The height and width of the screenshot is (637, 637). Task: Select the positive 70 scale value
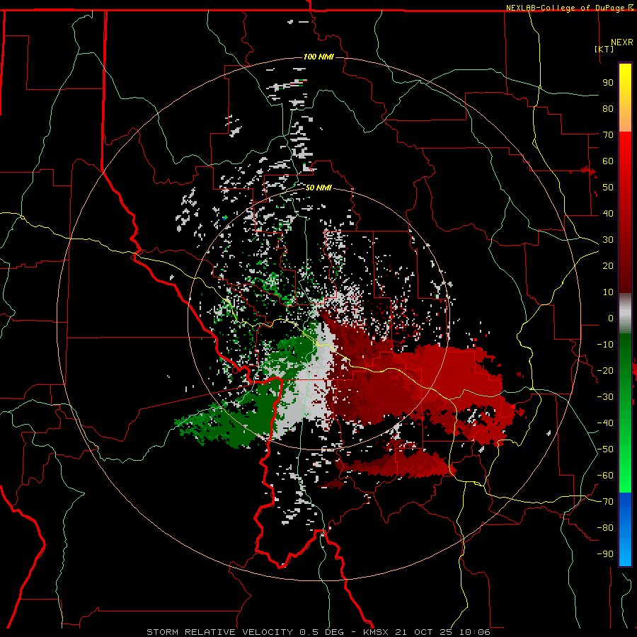click(x=608, y=135)
